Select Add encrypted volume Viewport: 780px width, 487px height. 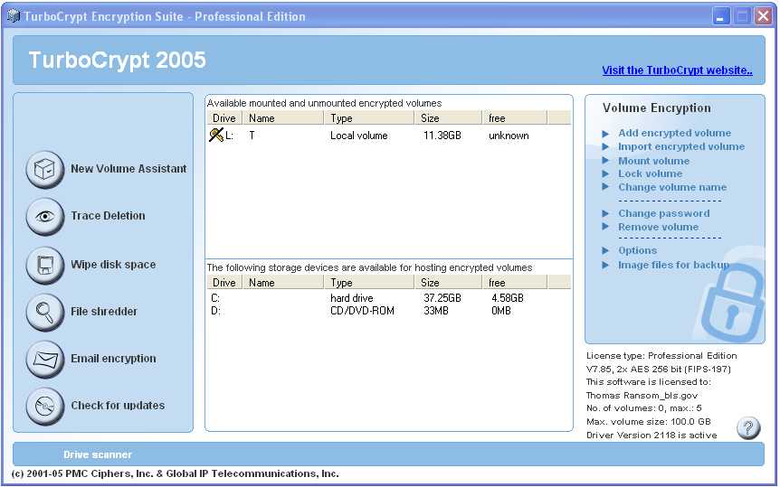[x=674, y=133]
